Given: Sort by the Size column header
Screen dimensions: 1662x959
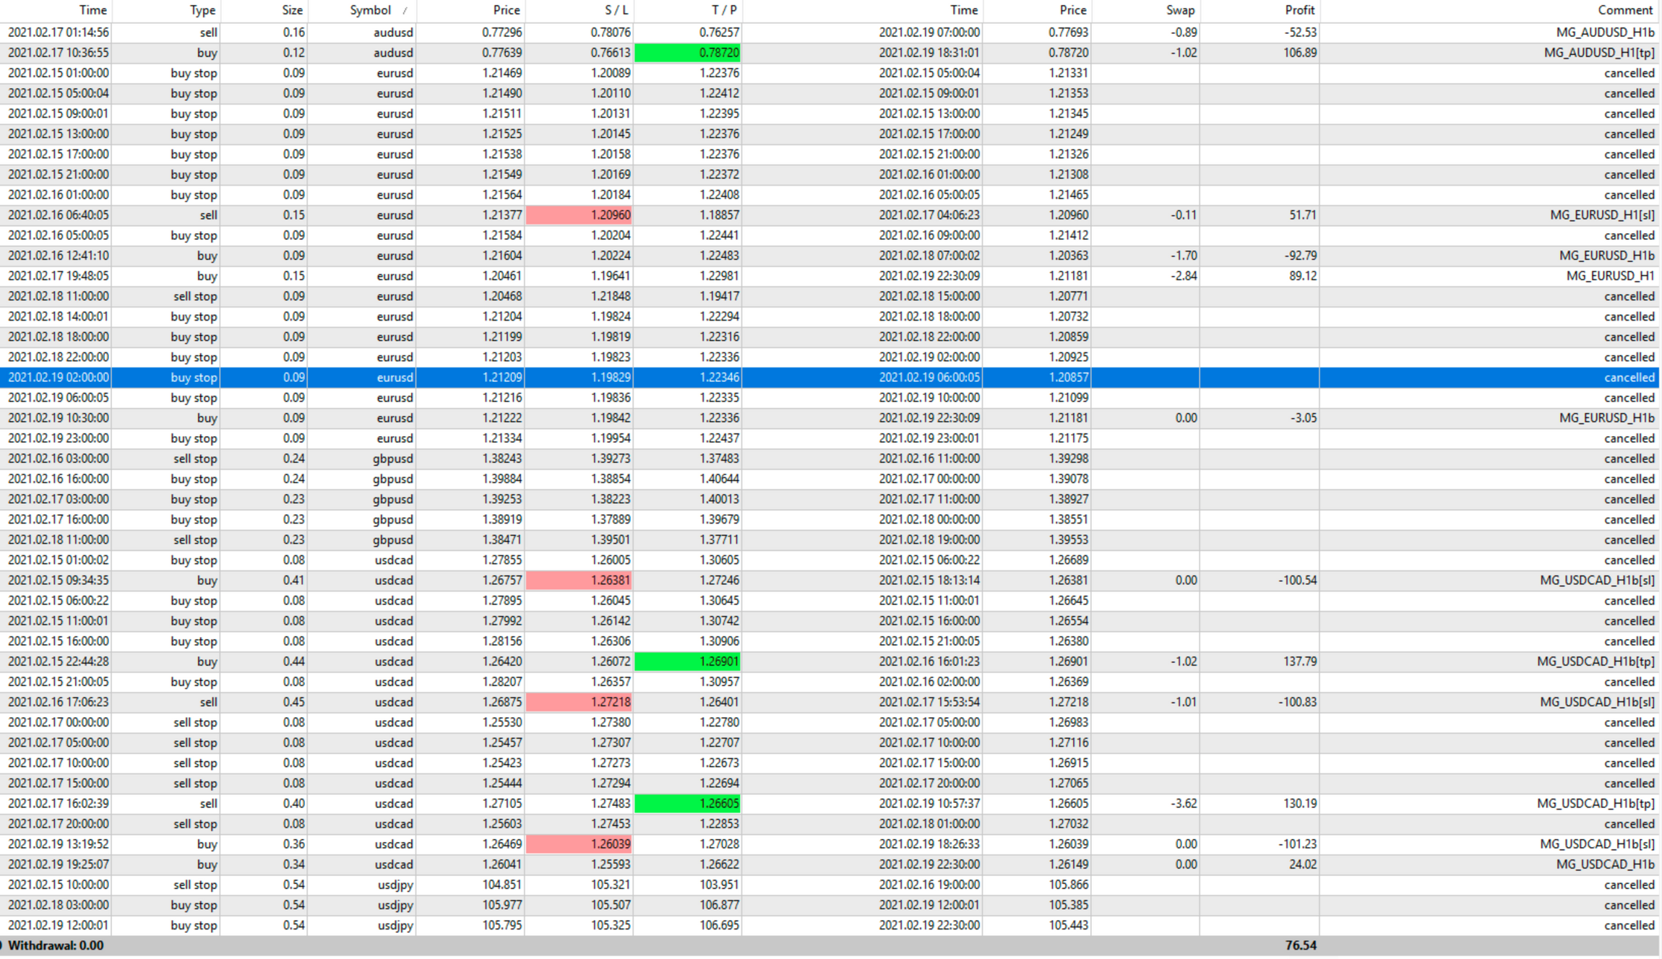Looking at the screenshot, I should [292, 10].
